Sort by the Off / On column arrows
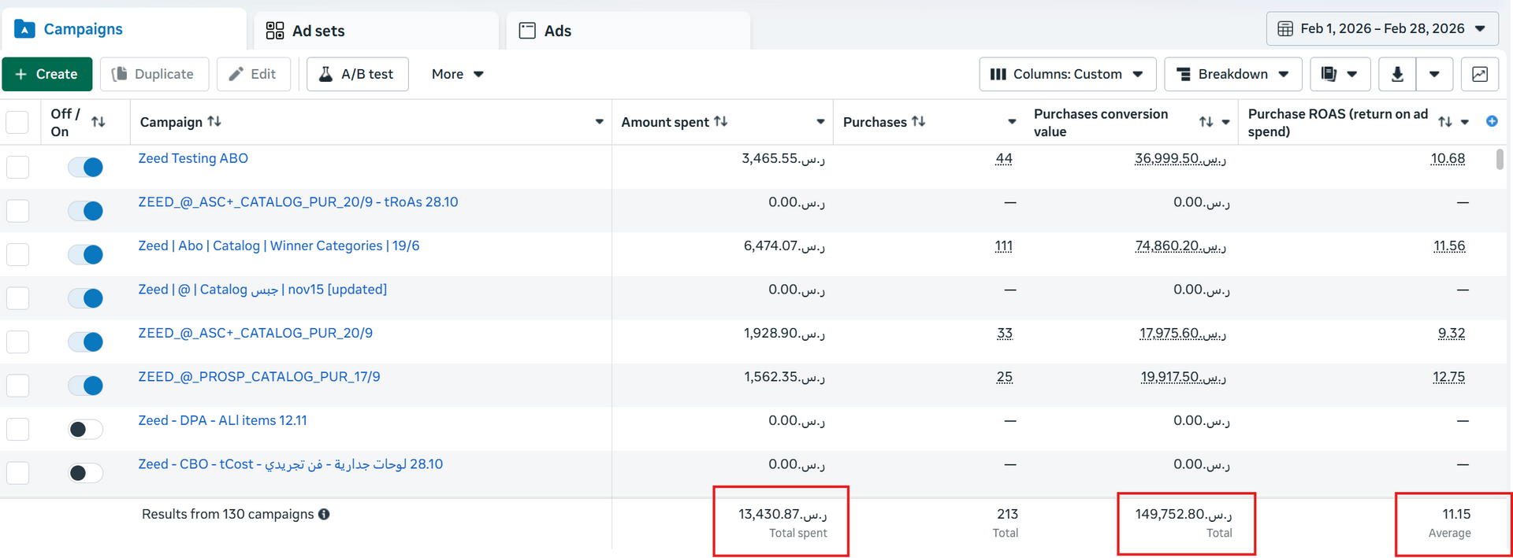1513x558 pixels. point(99,122)
